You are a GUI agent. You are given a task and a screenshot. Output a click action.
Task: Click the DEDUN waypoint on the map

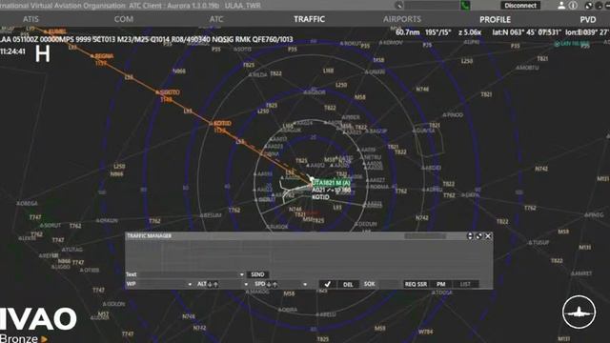[367, 224]
